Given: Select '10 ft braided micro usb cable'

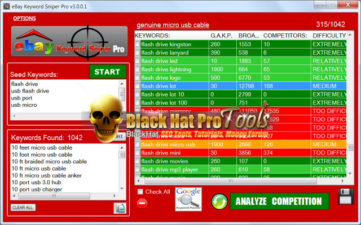Looking at the screenshot, I should click(49, 161).
